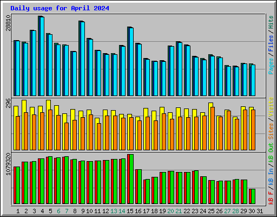Click the 296 axis value
The height and width of the screenshot is (217, 277).
coord(8,103)
